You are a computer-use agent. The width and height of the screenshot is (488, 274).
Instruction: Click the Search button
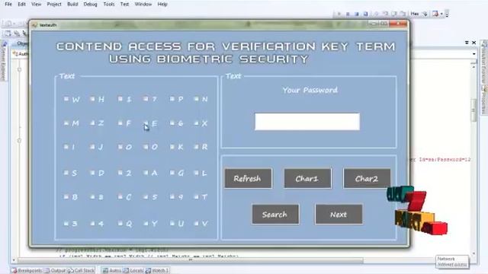[275, 215]
